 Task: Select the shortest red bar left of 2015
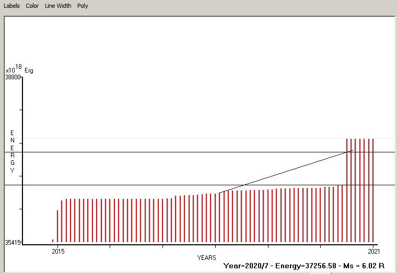(x=53, y=241)
